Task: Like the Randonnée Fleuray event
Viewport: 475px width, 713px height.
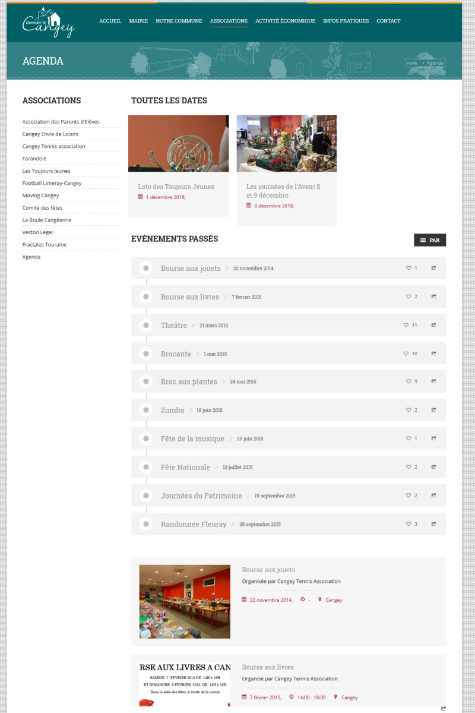Action: pos(408,524)
